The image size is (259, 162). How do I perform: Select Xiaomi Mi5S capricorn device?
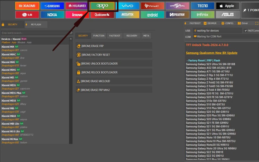(35, 87)
